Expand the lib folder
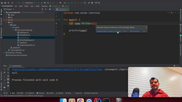182x102 pixels. tap(7, 18)
